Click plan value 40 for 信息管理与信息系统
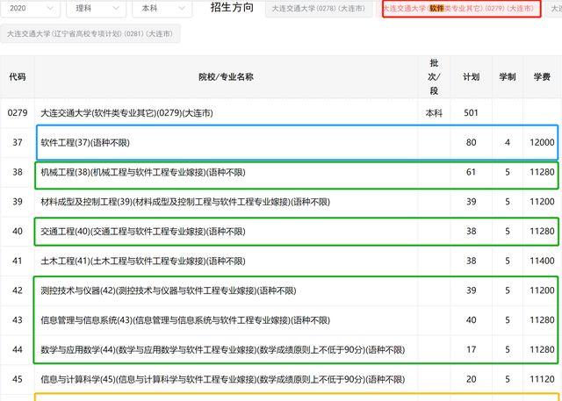562x401 pixels. point(471,320)
